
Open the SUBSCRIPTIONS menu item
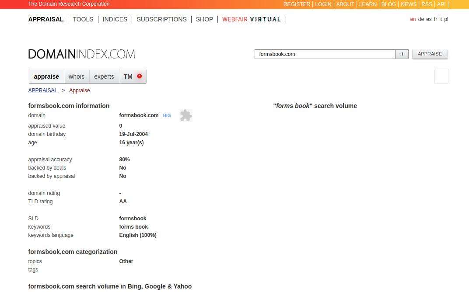coord(161,19)
